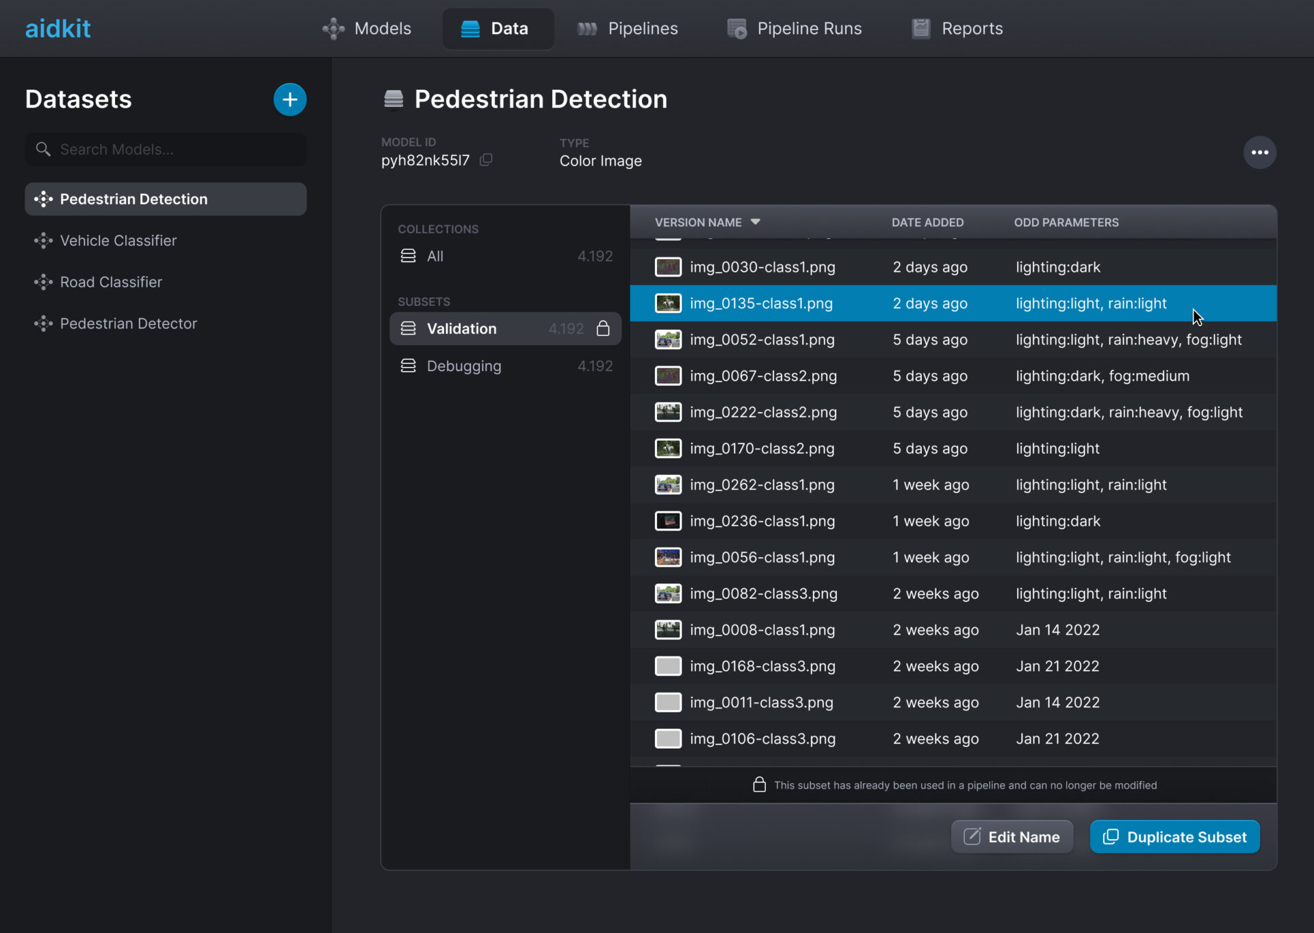
Task: Click the lock icon on Validation subset
Action: [603, 329]
